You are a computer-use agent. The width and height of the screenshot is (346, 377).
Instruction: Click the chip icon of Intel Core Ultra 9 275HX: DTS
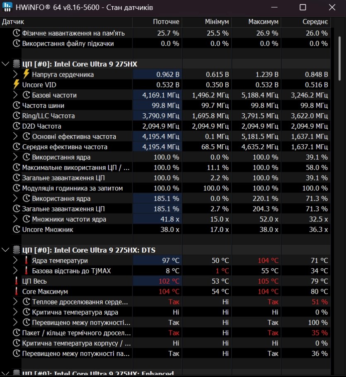click(17, 250)
